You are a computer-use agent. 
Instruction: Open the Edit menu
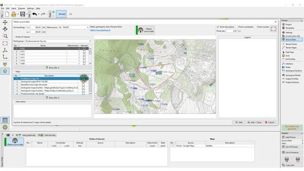[8, 9]
